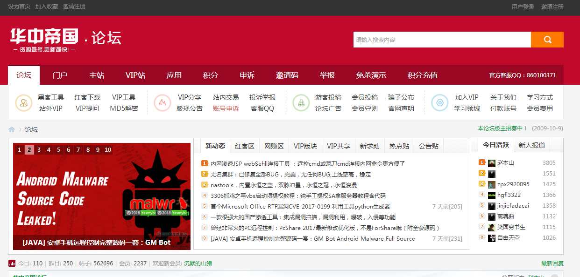580x277 pixels.
Task: Open the nastools post link
Action: point(284,185)
